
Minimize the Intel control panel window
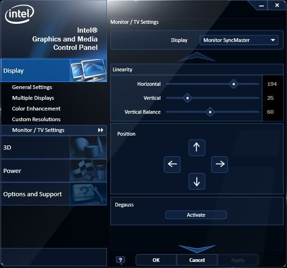(x=261, y=6)
